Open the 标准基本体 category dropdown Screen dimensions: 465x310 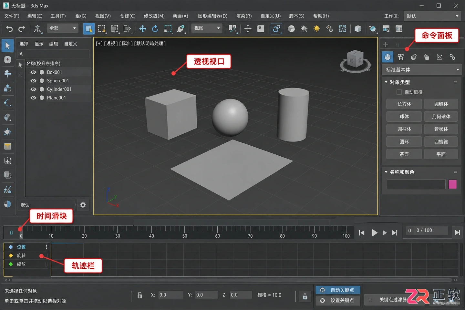(422, 69)
